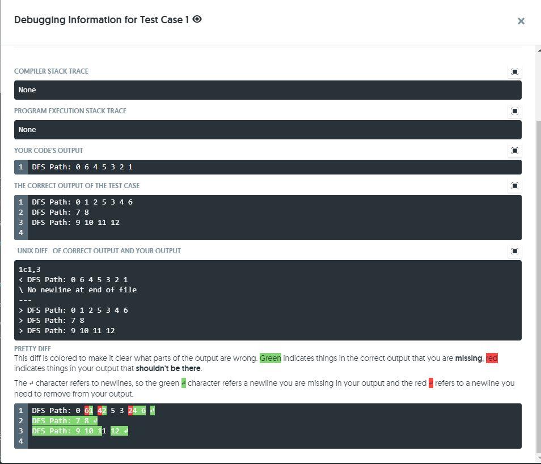The height and width of the screenshot is (464, 541).
Task: Expand the Unix Diff output panel
Action: 515,251
